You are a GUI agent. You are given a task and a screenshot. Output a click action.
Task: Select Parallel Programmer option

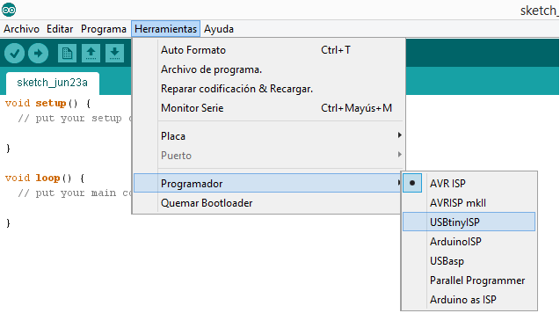(x=469, y=280)
